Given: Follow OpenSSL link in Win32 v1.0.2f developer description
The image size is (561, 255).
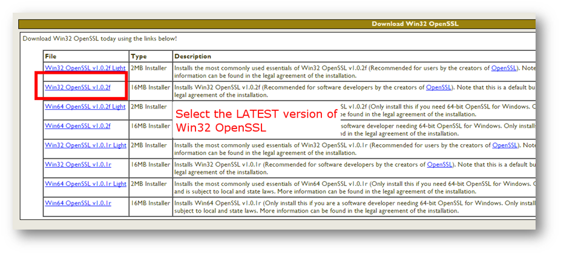Looking at the screenshot, I should point(439,87).
